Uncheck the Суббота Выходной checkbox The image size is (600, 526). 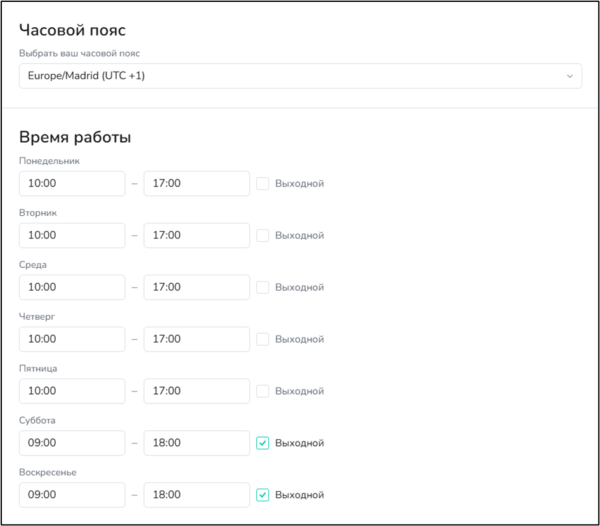tap(263, 443)
